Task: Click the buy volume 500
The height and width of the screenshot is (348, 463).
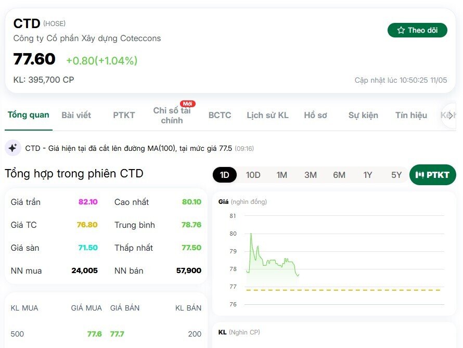Action: (x=17, y=334)
